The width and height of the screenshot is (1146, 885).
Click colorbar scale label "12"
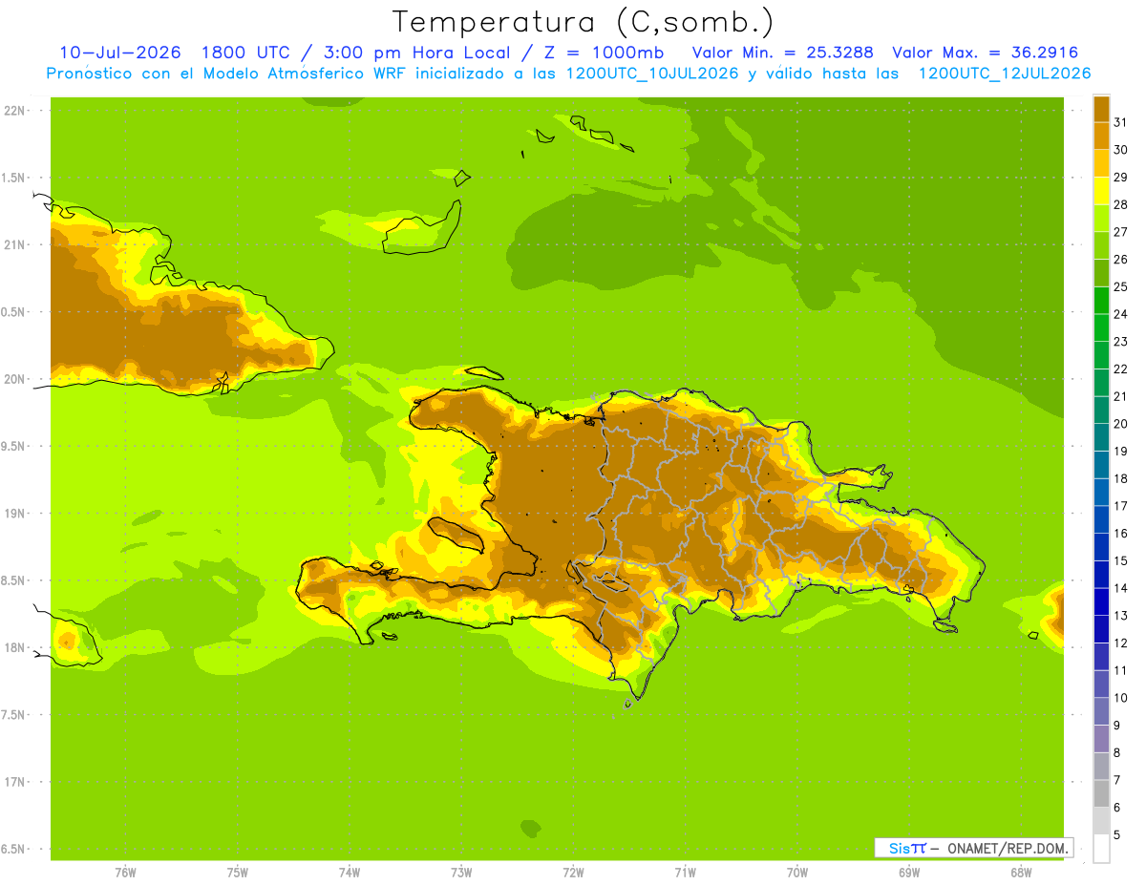coord(1121,643)
